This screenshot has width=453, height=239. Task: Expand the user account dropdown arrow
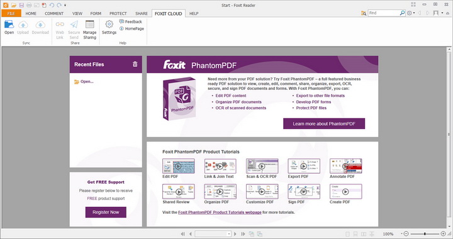[x=442, y=13]
